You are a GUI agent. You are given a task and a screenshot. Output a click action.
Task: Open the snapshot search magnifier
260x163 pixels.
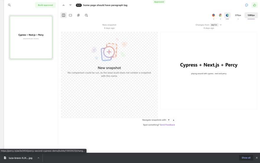pos(9,5)
